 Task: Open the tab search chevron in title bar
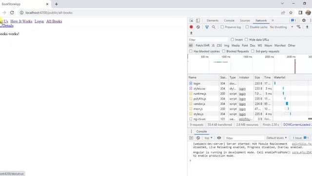[x=282, y=3]
